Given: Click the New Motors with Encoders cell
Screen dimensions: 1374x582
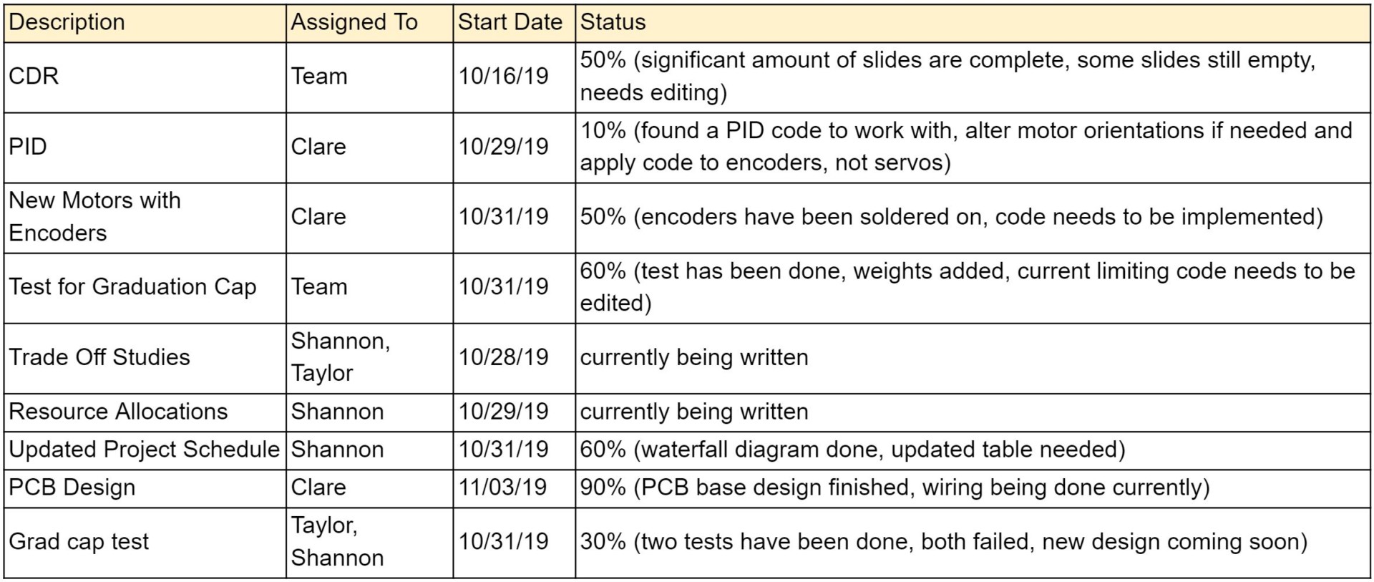Looking at the screenshot, I should tap(145, 218).
